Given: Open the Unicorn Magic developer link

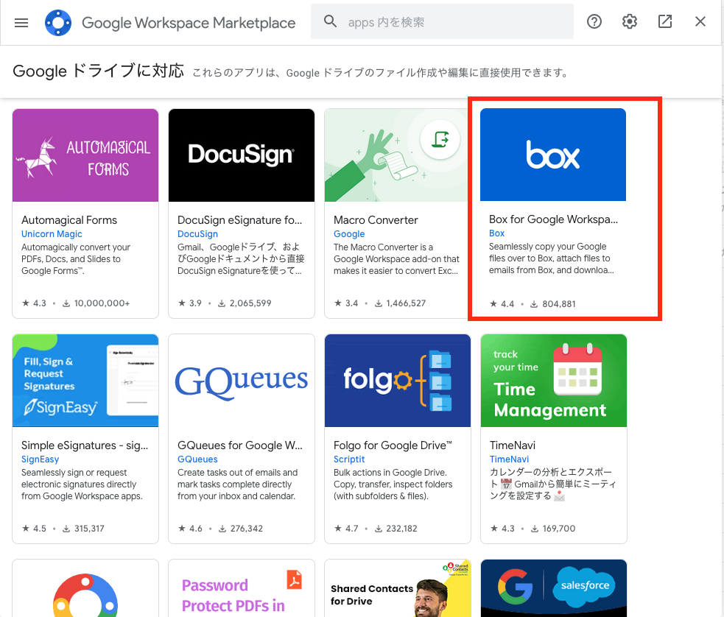Looking at the screenshot, I should [52, 234].
